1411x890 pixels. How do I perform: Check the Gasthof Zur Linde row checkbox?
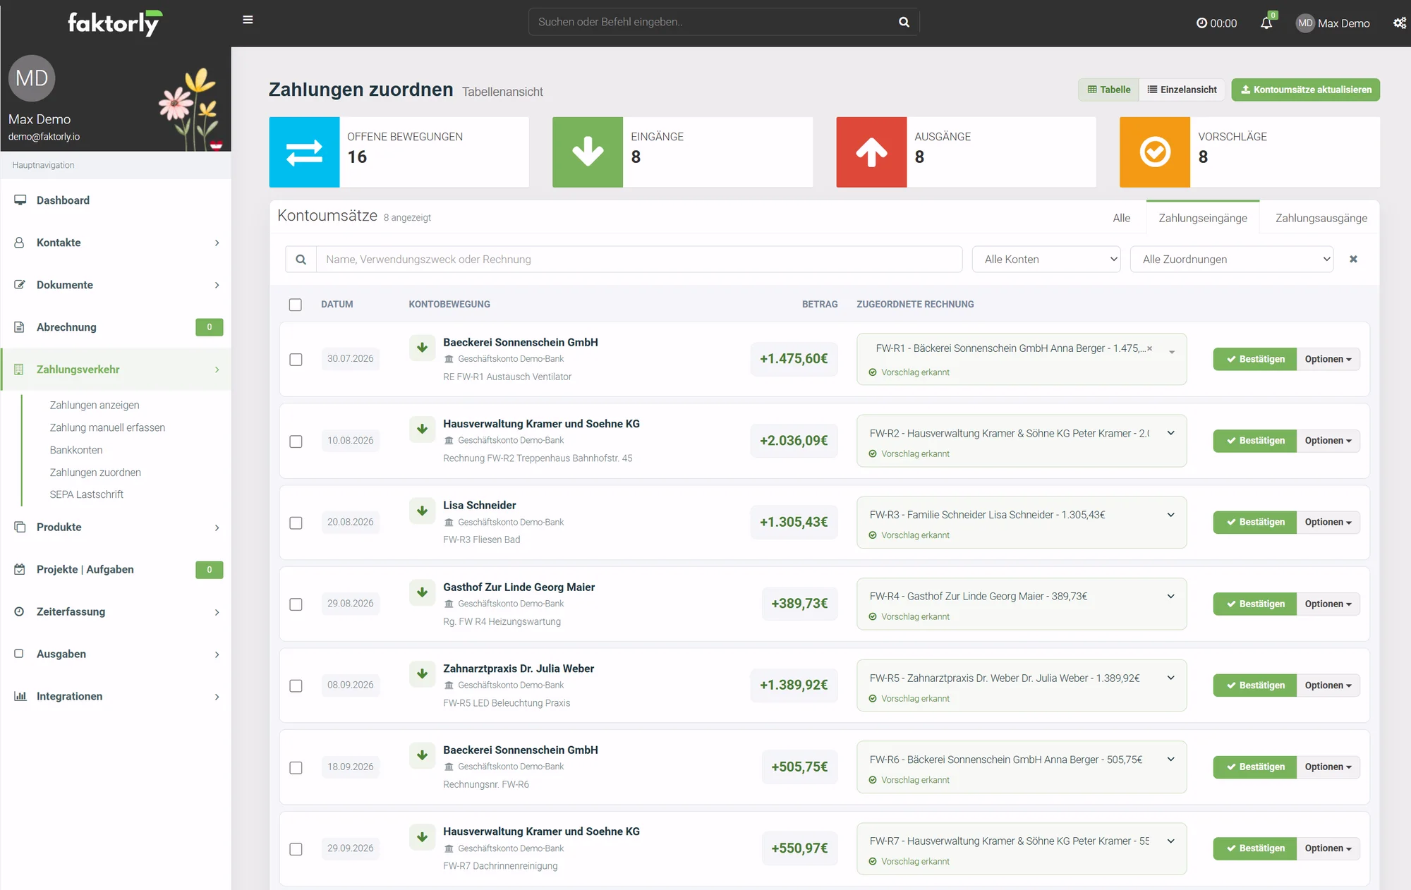(296, 604)
